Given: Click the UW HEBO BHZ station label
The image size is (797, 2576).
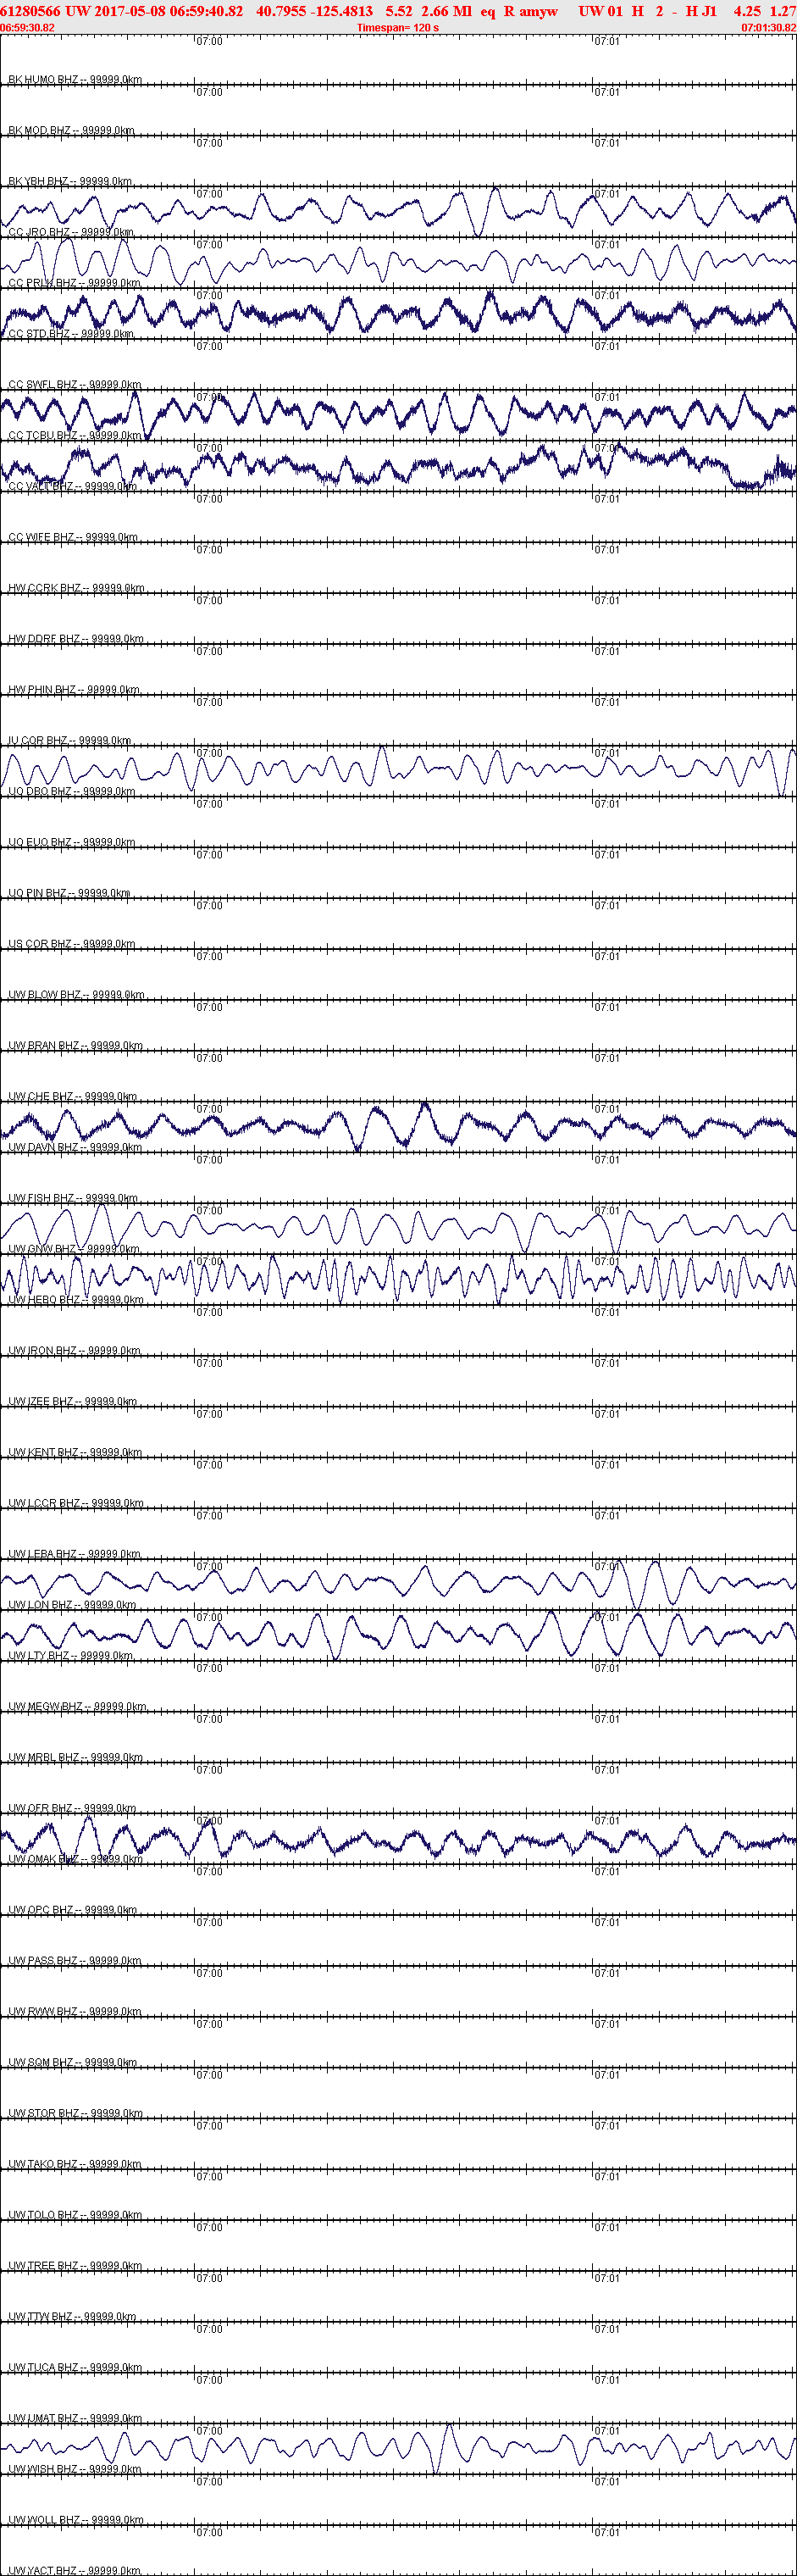Looking at the screenshot, I should (x=76, y=1300).
